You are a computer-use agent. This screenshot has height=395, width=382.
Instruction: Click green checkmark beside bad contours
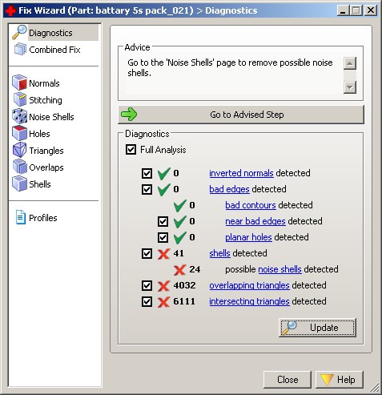click(180, 205)
